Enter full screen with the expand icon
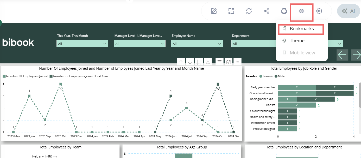Image resolution: width=361 pixels, height=158 pixels. point(231,11)
